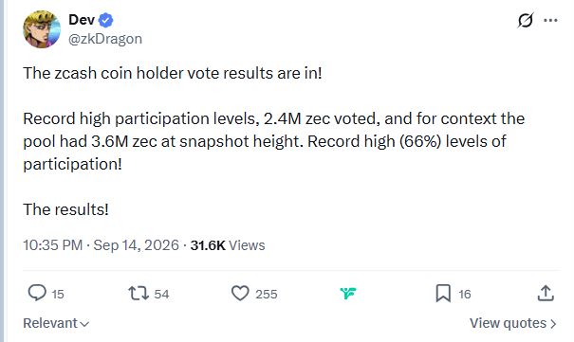Click the Grok slashed-circle icon
Viewport: 574px width, 342px height.
526,20
